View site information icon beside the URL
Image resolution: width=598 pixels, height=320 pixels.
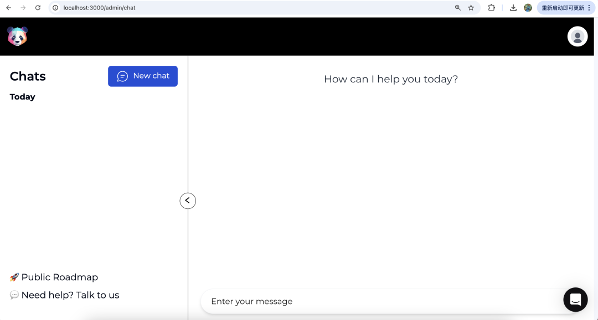pos(55,8)
